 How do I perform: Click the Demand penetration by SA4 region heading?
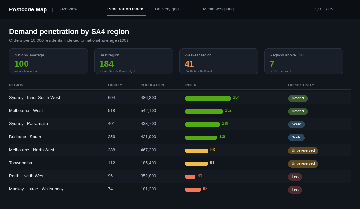tap(69, 32)
